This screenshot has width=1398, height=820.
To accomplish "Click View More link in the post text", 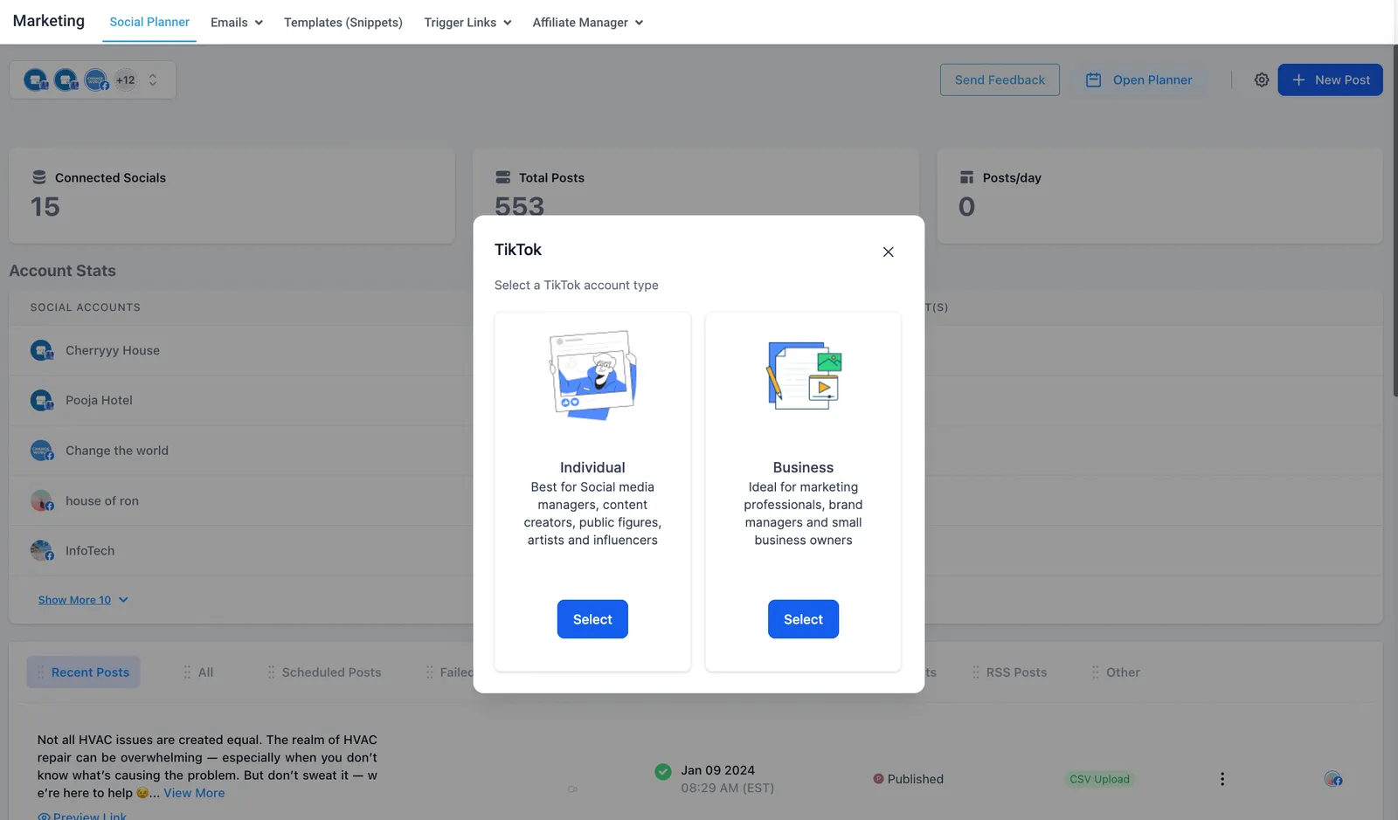I will pyautogui.click(x=194, y=793).
